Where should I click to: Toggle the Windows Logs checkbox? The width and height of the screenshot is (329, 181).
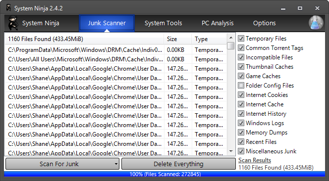[x=241, y=123]
